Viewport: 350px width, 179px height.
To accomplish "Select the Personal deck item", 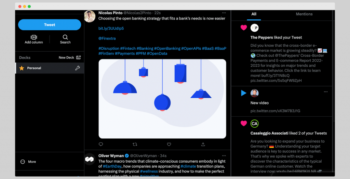I will [34, 68].
